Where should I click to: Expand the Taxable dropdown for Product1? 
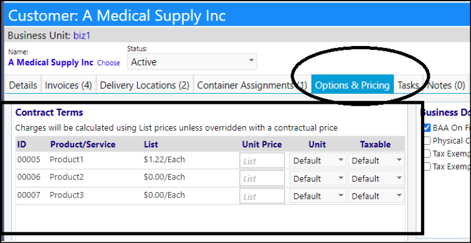pyautogui.click(x=376, y=160)
